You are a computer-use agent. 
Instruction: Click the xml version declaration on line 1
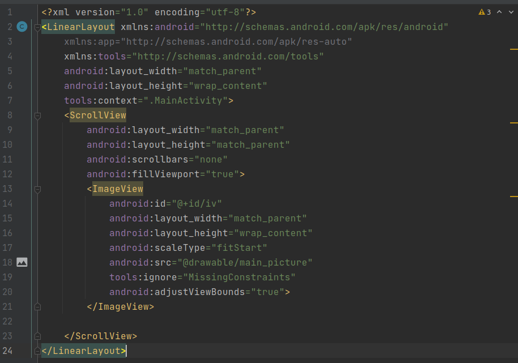(149, 12)
